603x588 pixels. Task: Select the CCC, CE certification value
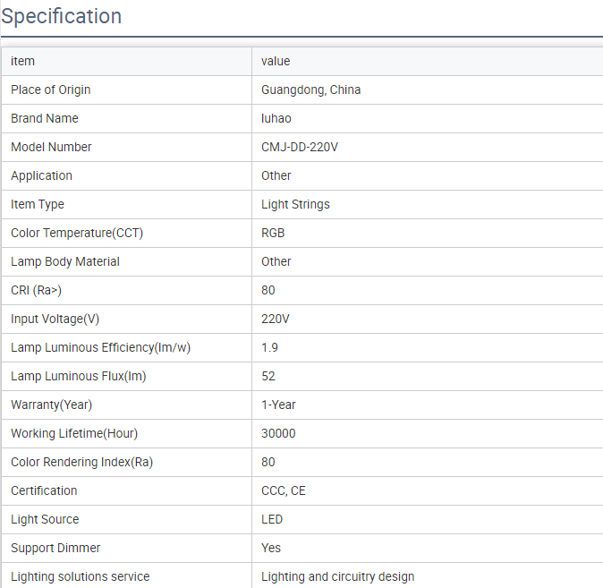click(x=283, y=490)
